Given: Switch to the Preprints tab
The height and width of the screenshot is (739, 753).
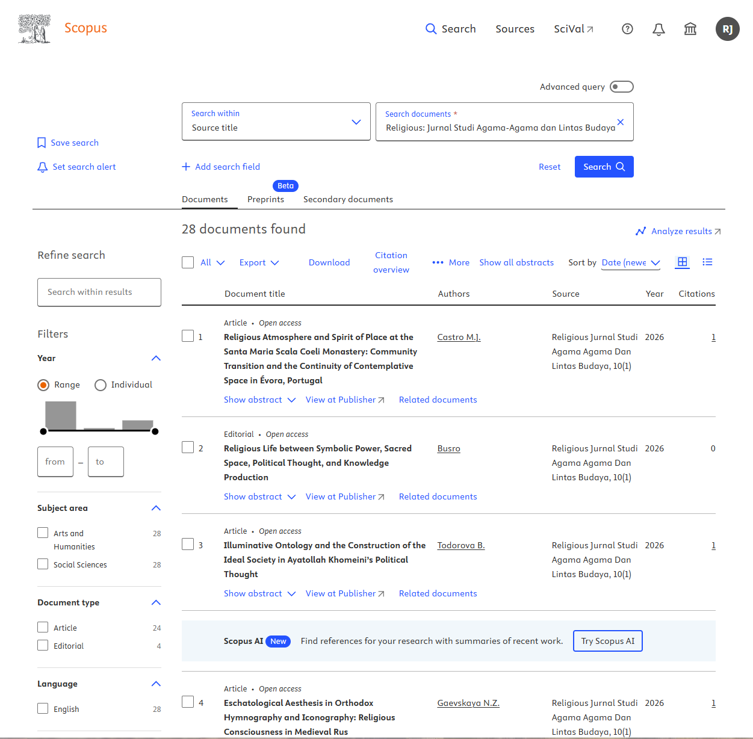Looking at the screenshot, I should pyautogui.click(x=265, y=199).
